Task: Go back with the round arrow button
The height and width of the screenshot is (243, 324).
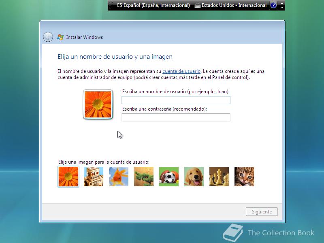Action: pos(48,37)
